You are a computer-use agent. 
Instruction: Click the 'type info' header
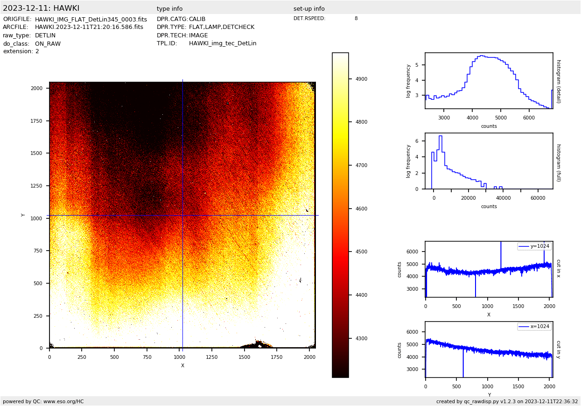[169, 9]
